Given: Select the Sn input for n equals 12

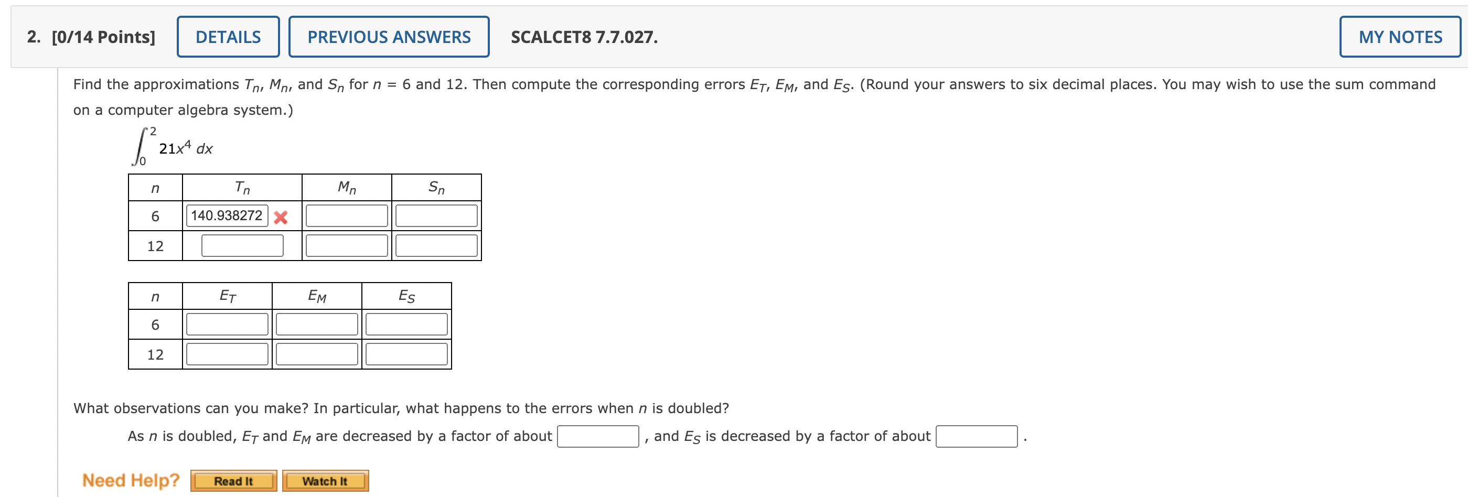Looking at the screenshot, I should point(436,245).
